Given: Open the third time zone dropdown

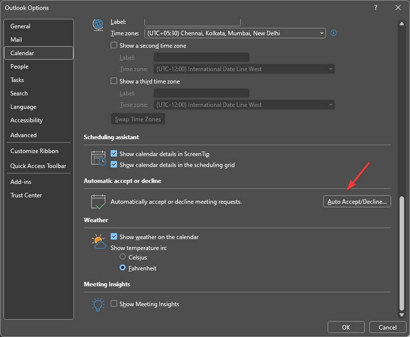Looking at the screenshot, I should click(x=244, y=105).
